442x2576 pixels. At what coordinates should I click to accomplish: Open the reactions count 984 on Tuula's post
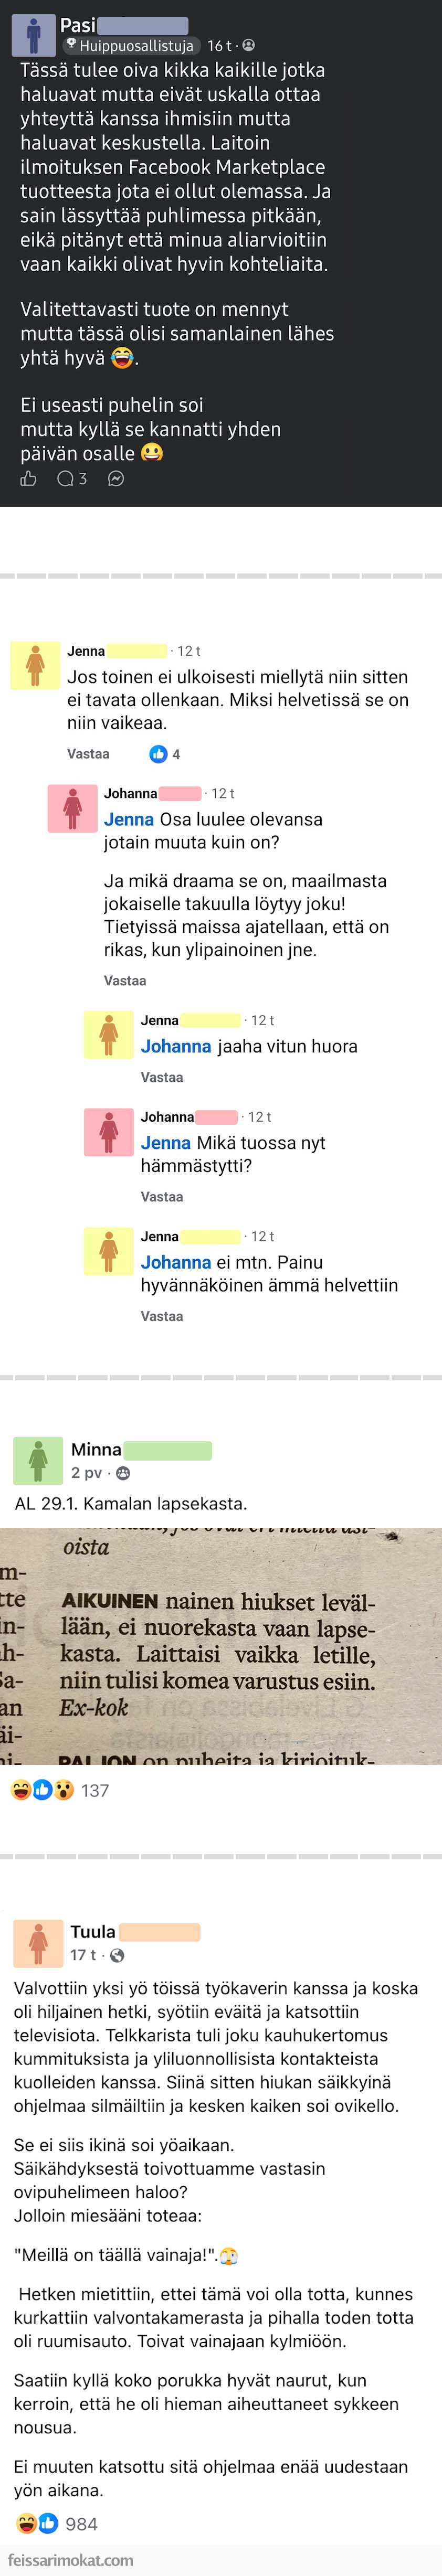click(x=81, y=2524)
